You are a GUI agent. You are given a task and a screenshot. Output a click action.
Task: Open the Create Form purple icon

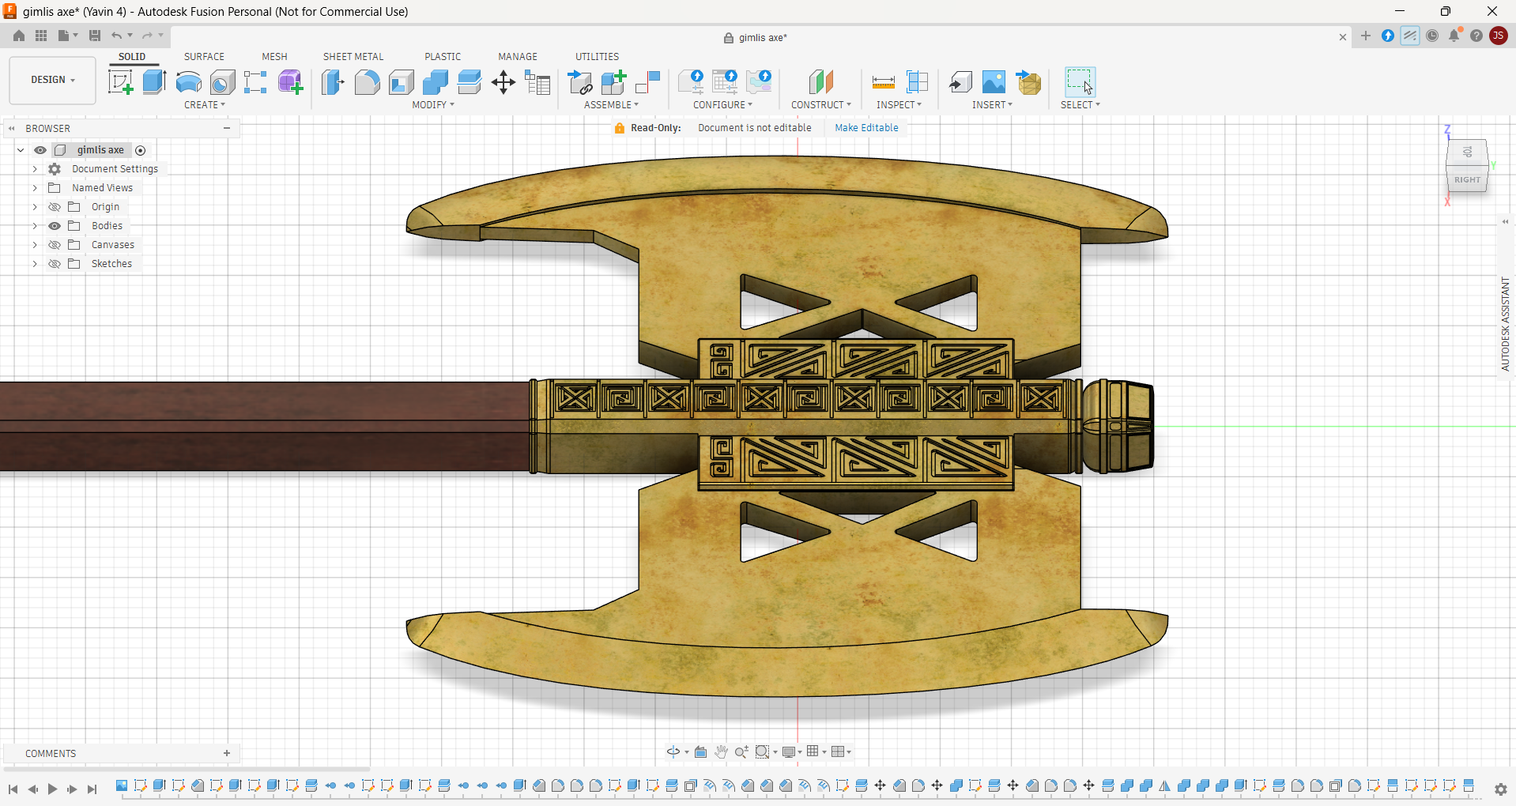[x=290, y=81]
